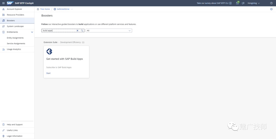
Task: Click the Trial Home house icon
Action: (38, 9)
